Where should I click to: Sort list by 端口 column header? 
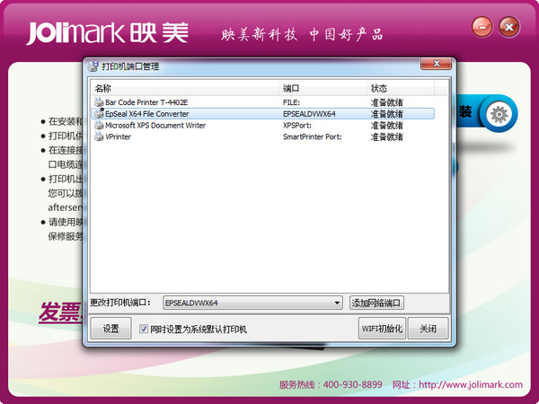point(323,88)
